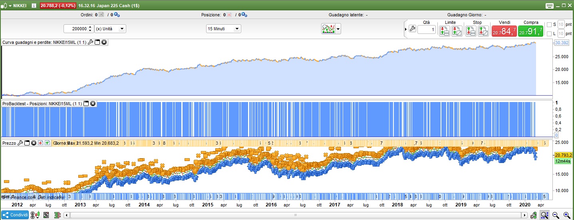Open the NIKKEI instrument info icon
This screenshot has width=574, height=220.
(x=34, y=6)
